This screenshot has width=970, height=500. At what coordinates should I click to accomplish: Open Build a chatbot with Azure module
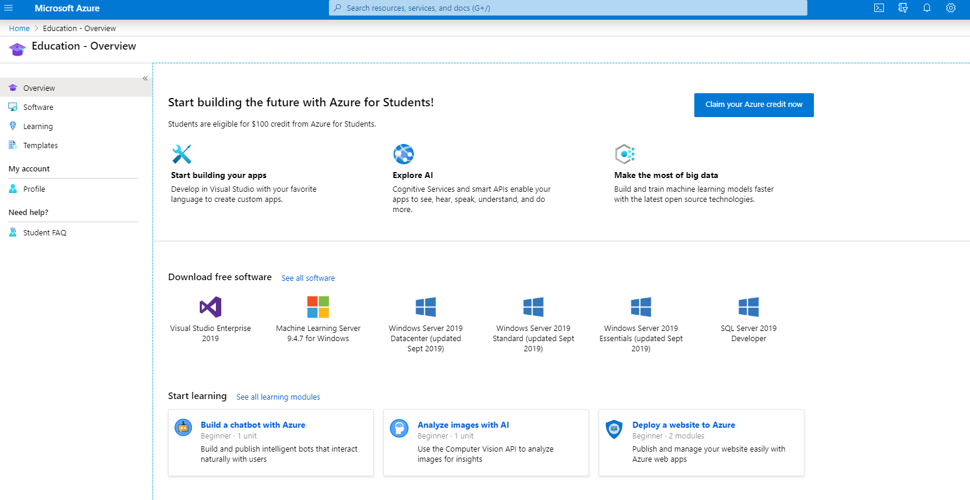(x=253, y=425)
